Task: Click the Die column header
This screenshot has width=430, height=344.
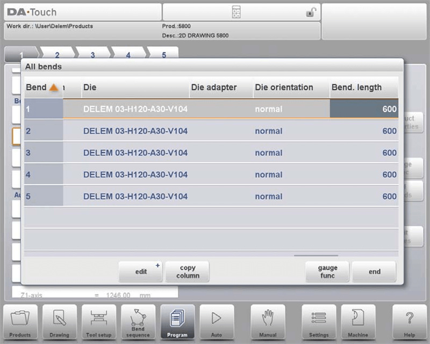Action: [x=135, y=88]
